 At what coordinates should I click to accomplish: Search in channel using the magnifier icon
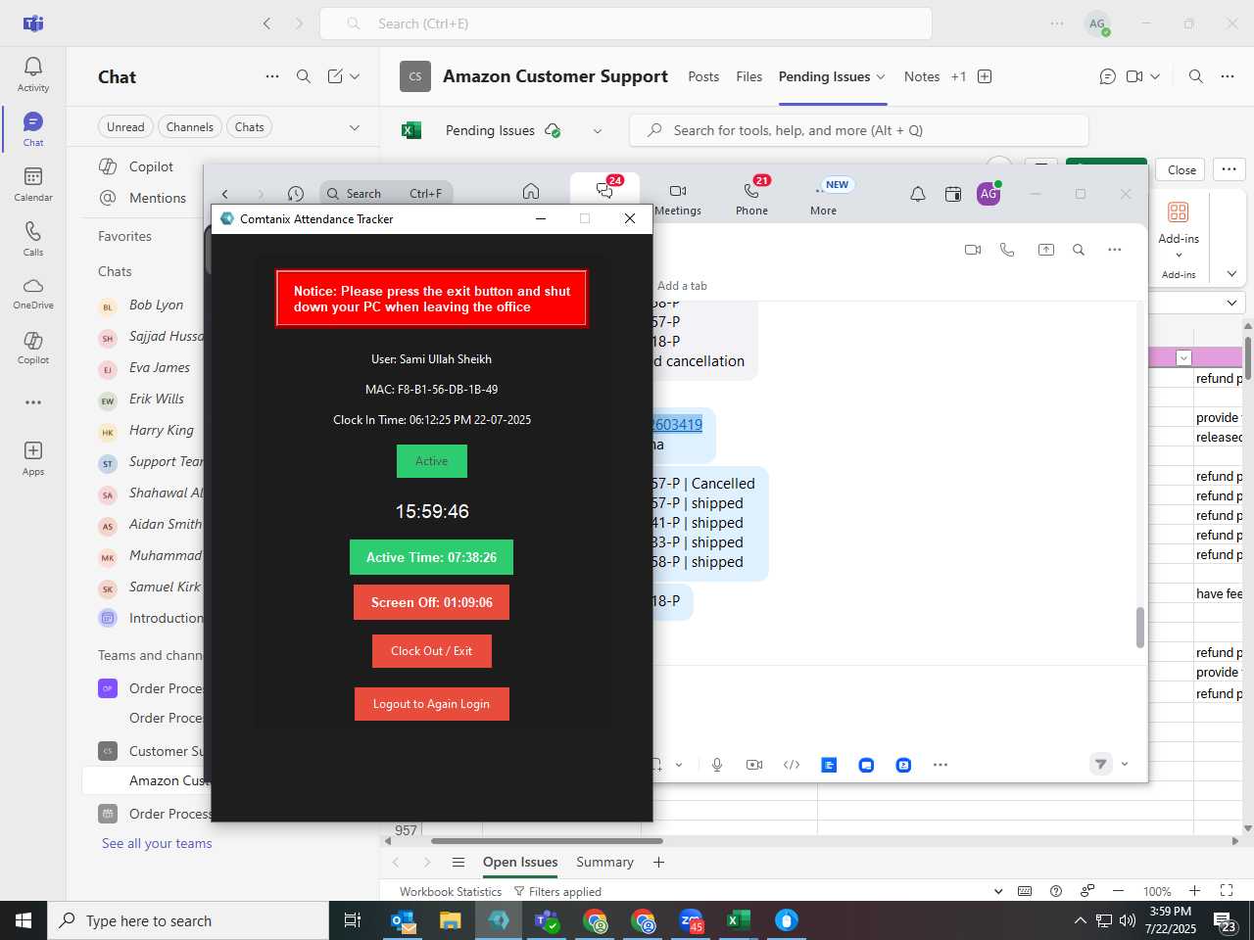[1195, 76]
